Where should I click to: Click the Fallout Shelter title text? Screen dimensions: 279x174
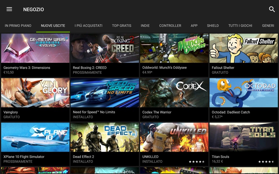[x=223, y=68]
